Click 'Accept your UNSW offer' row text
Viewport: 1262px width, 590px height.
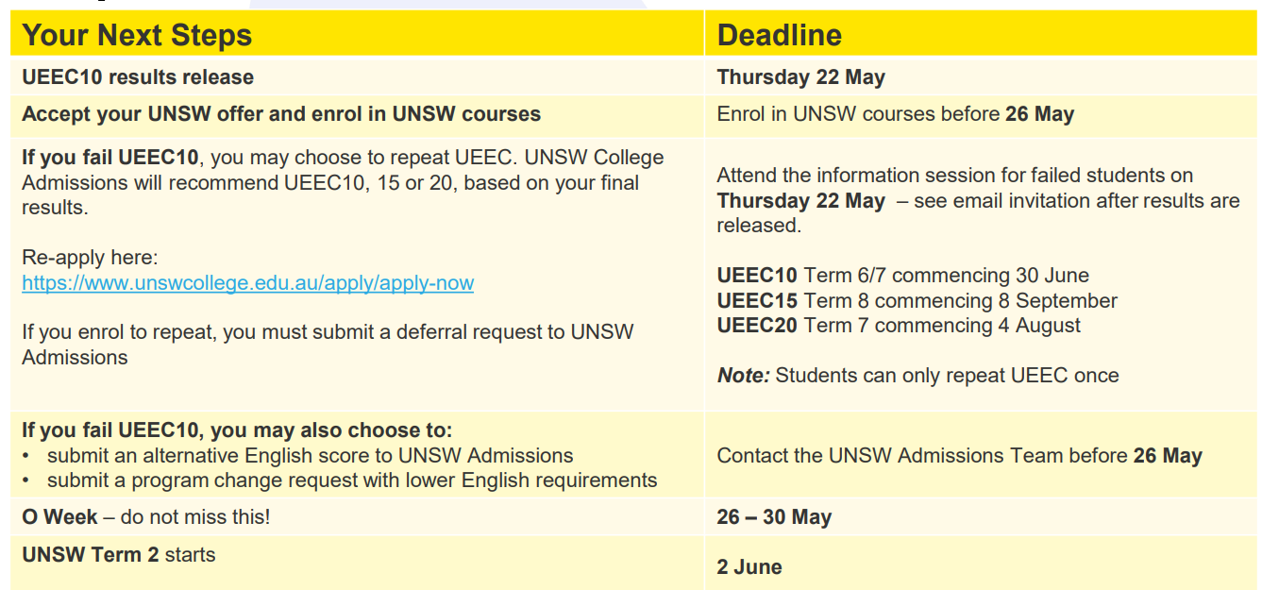[281, 114]
